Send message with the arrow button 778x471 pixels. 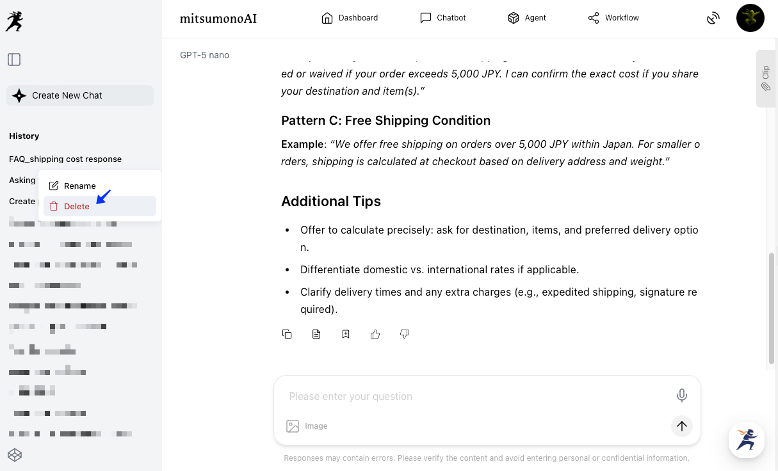(x=682, y=426)
